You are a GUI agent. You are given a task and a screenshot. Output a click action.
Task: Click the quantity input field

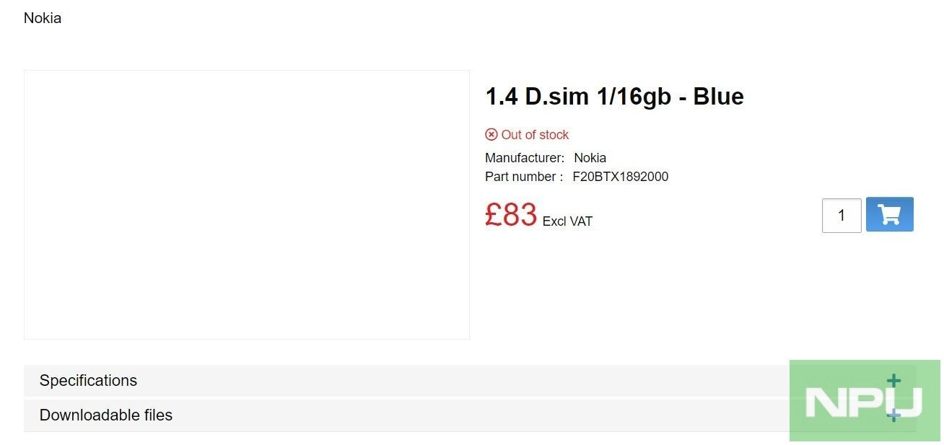point(842,216)
